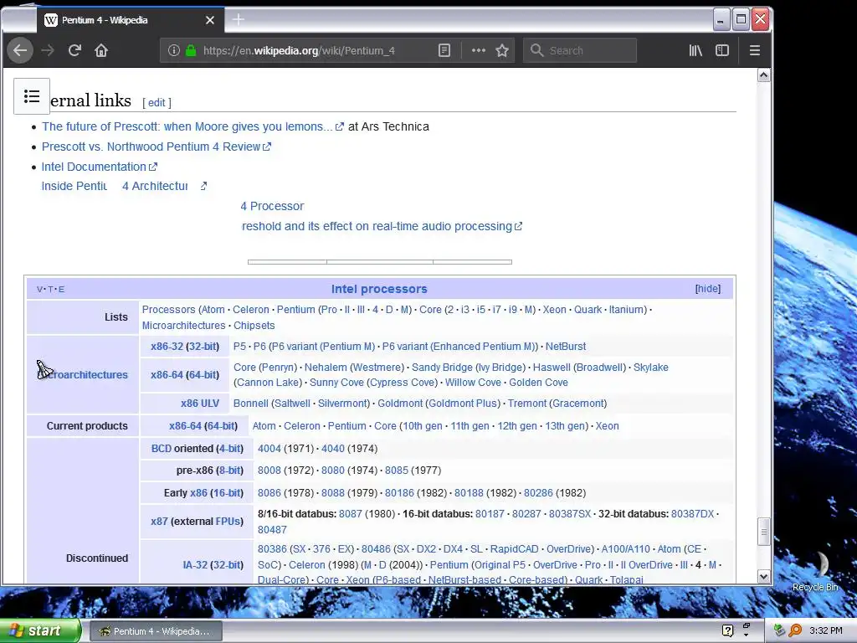Open the Intel processors navbox title link
The width and height of the screenshot is (857, 643).
pyautogui.click(x=379, y=289)
